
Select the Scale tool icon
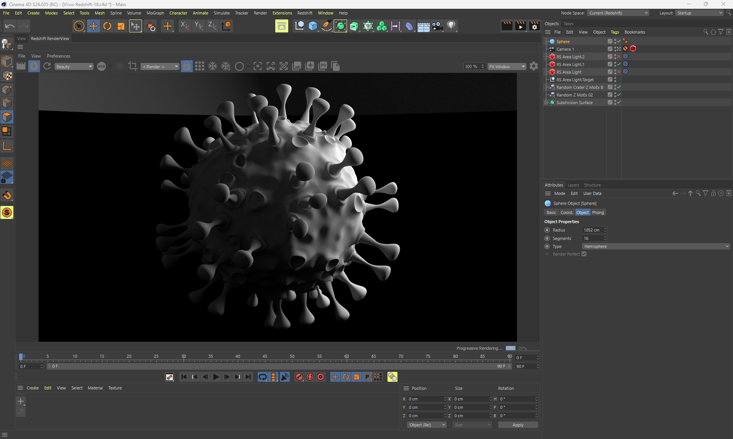121,26
